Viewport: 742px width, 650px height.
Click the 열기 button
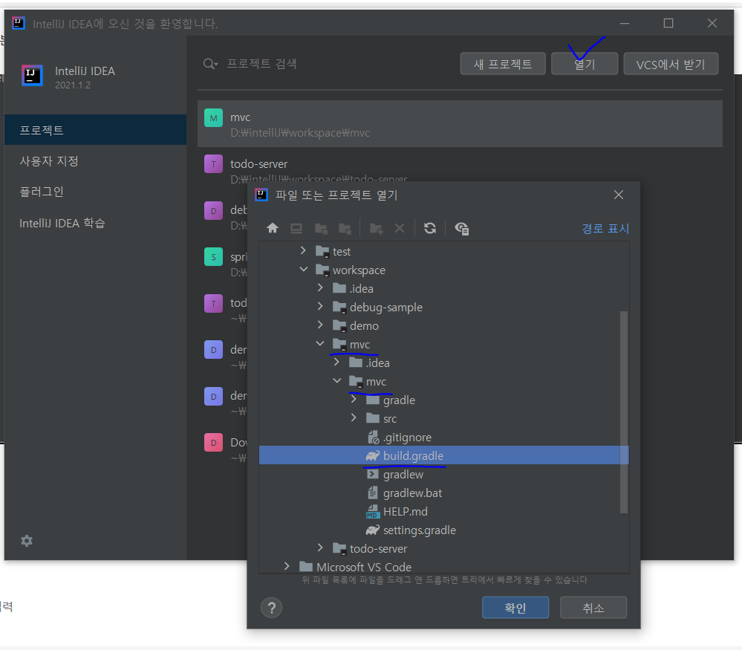pos(585,64)
